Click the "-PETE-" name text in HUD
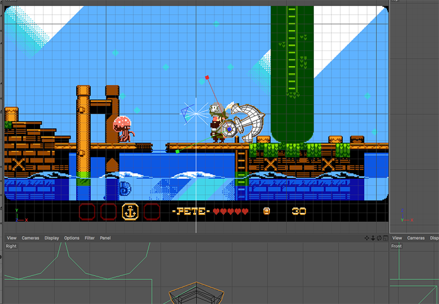The height and width of the screenshot is (304, 439). coord(191,211)
